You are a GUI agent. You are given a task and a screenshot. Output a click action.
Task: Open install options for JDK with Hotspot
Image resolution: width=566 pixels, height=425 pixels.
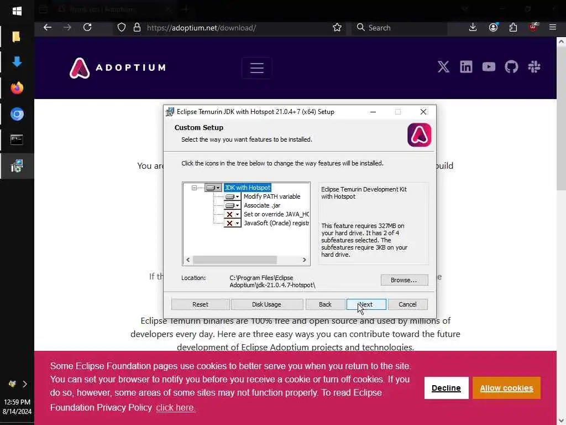(x=213, y=188)
